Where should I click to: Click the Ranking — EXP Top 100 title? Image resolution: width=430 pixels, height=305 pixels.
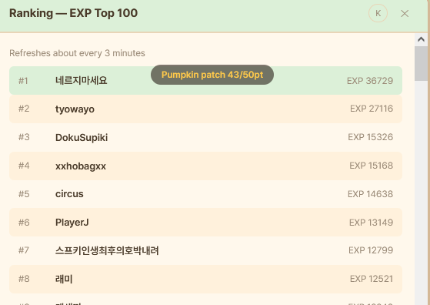tap(74, 13)
